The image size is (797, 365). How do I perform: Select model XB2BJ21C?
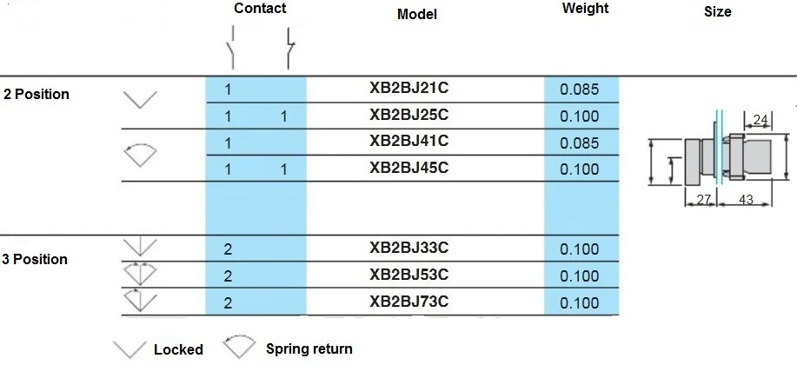pos(409,89)
